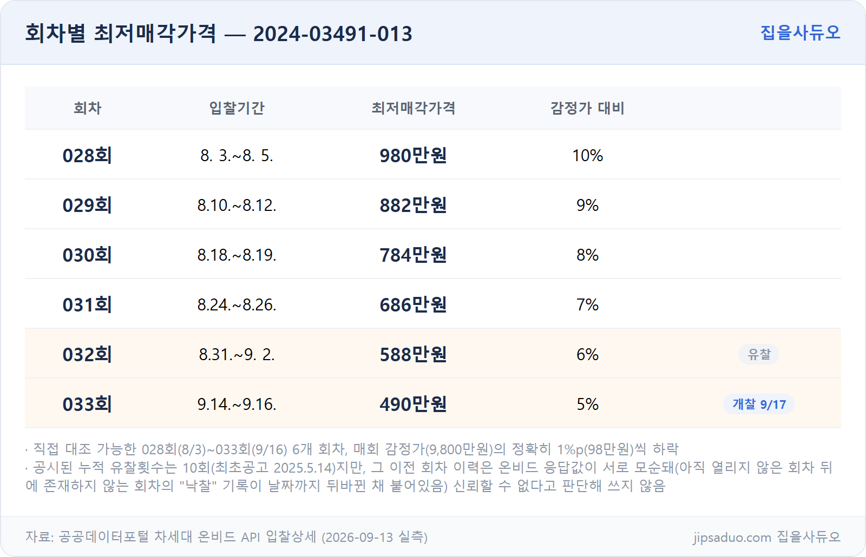Screen dimensions: 866x557
Task: Click the 784만원 price cell
Action: [413, 255]
